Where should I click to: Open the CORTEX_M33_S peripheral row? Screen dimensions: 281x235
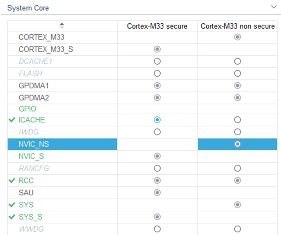(x=46, y=49)
